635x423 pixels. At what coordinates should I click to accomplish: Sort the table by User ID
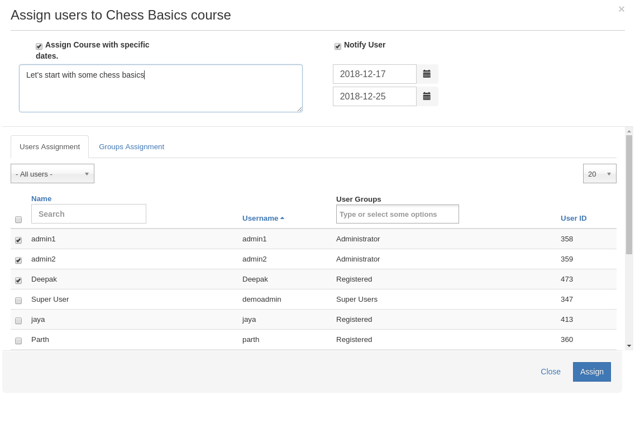coord(573,218)
